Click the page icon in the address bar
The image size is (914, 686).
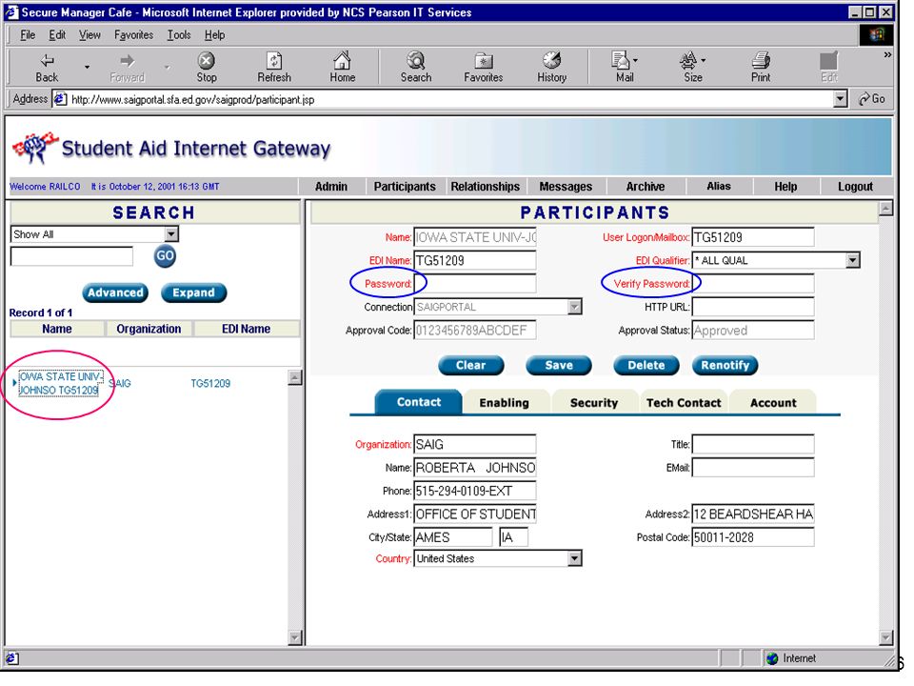point(60,99)
